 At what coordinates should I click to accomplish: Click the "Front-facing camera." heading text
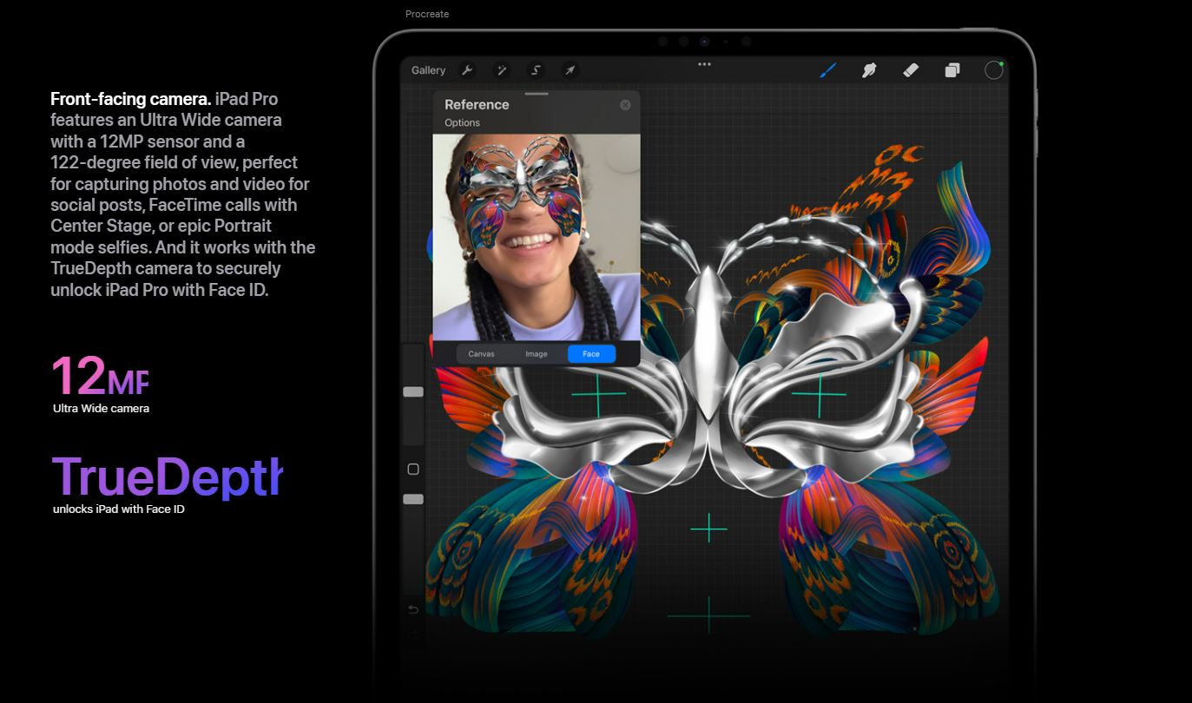tap(131, 99)
